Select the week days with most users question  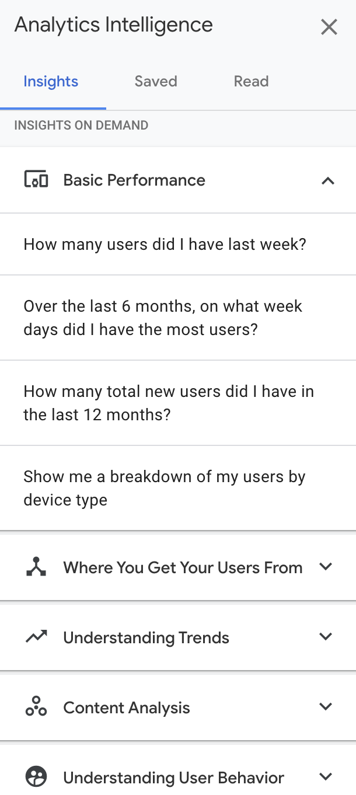[163, 318]
